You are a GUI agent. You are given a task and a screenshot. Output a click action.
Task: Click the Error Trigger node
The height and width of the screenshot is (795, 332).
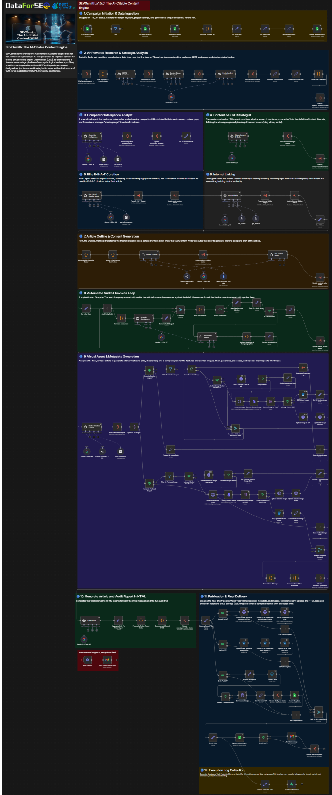(87, 660)
